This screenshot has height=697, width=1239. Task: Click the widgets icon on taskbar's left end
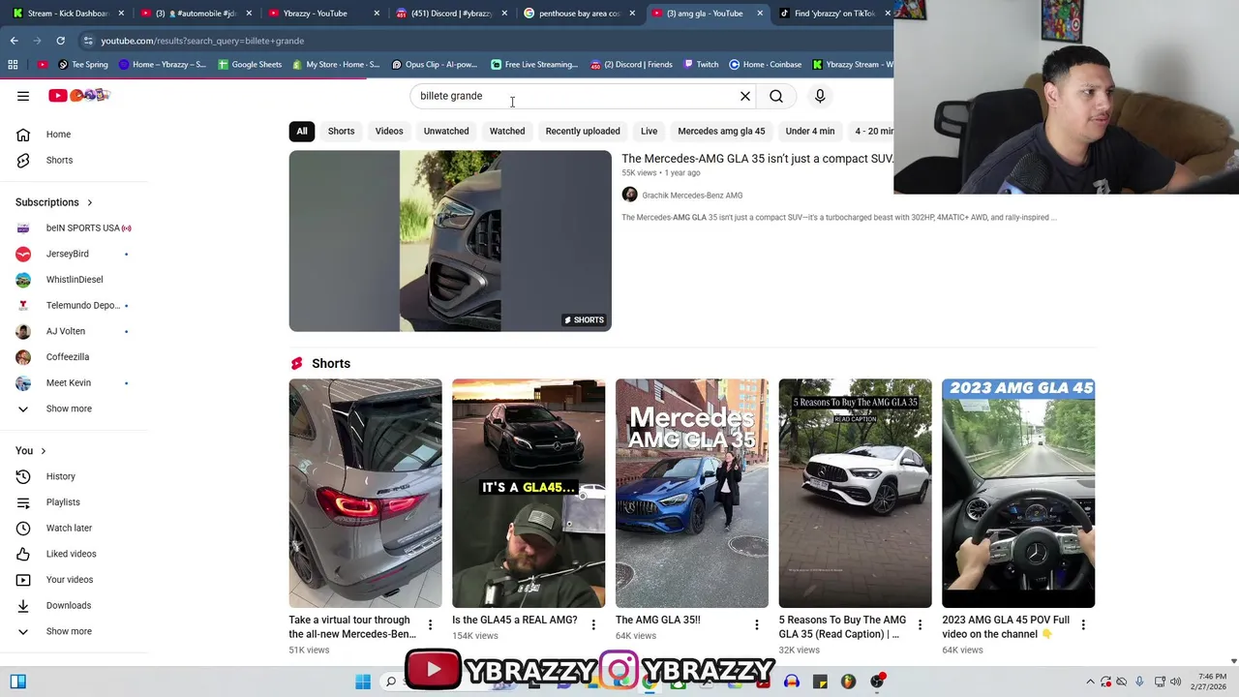17,682
